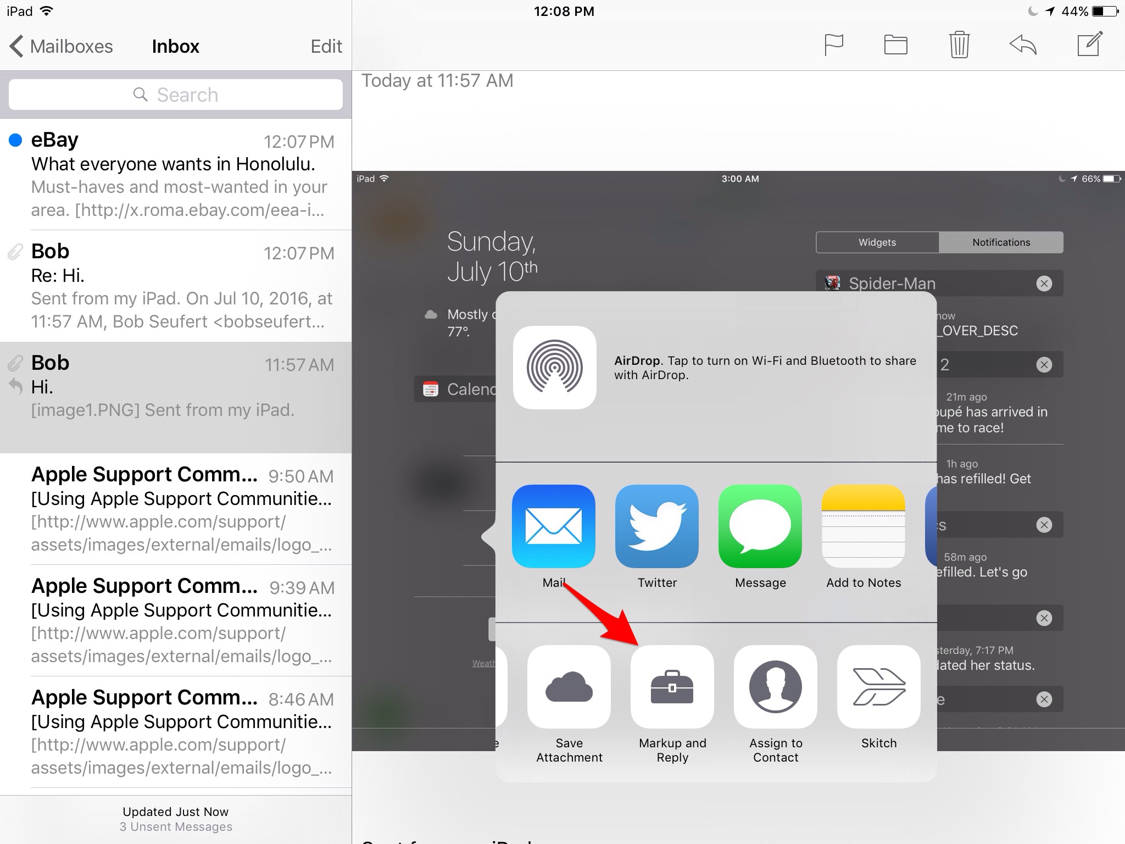Share via the Message app icon
Image resolution: width=1125 pixels, height=844 pixels.
pos(760,526)
